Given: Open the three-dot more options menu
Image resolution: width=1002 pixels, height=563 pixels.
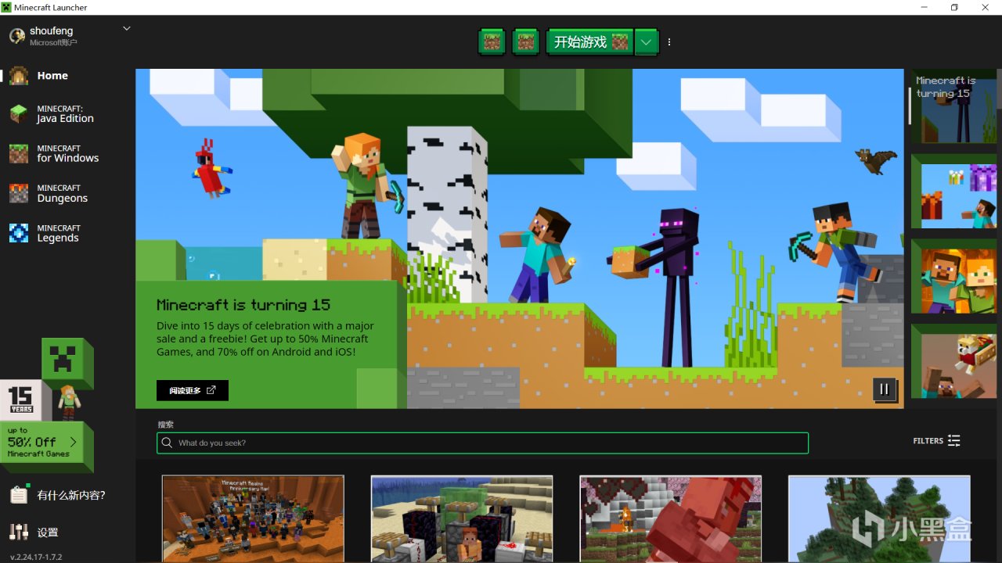Looking at the screenshot, I should [669, 42].
